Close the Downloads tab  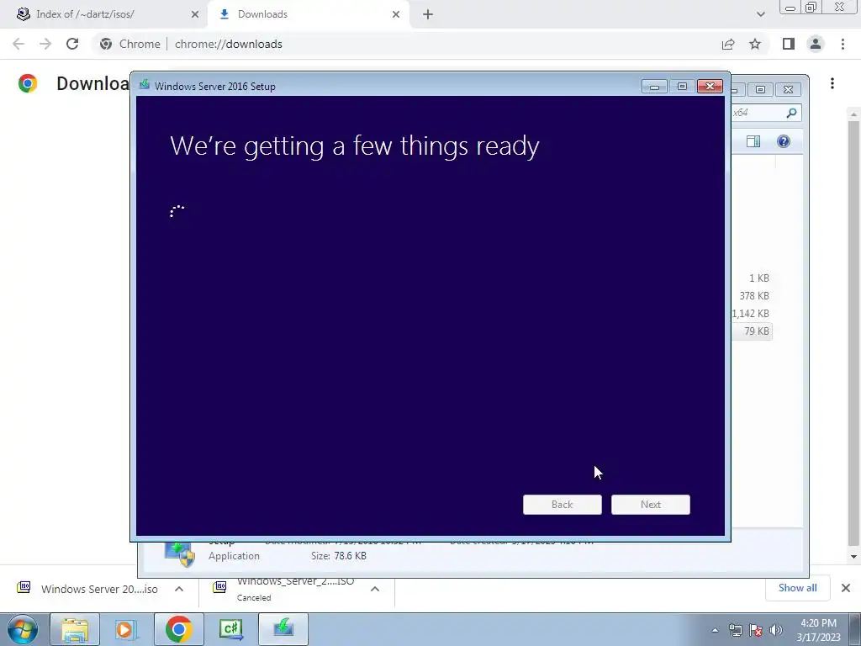[x=396, y=14]
